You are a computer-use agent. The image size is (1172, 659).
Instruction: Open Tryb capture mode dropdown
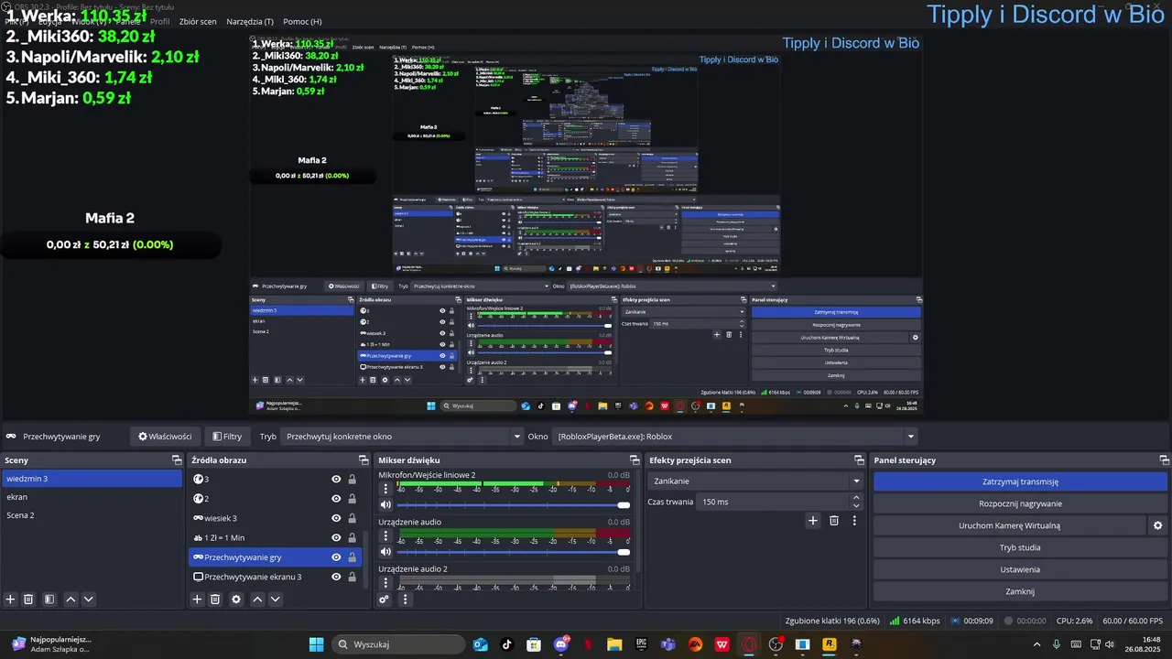coord(401,437)
